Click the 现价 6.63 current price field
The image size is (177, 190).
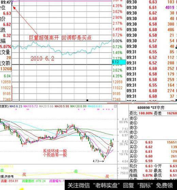point(141,166)
